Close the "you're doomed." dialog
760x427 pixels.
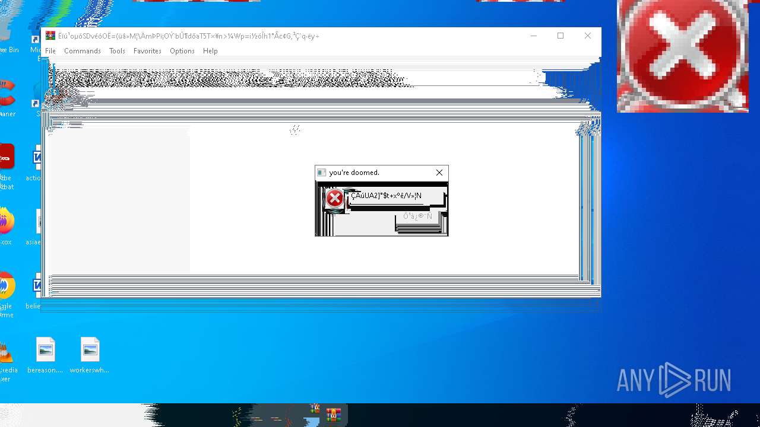[439, 173]
